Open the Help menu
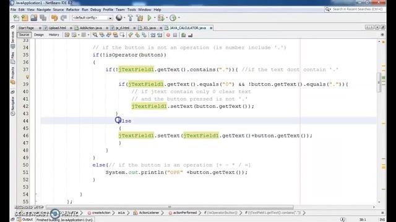The image size is (396, 222). pos(157,10)
